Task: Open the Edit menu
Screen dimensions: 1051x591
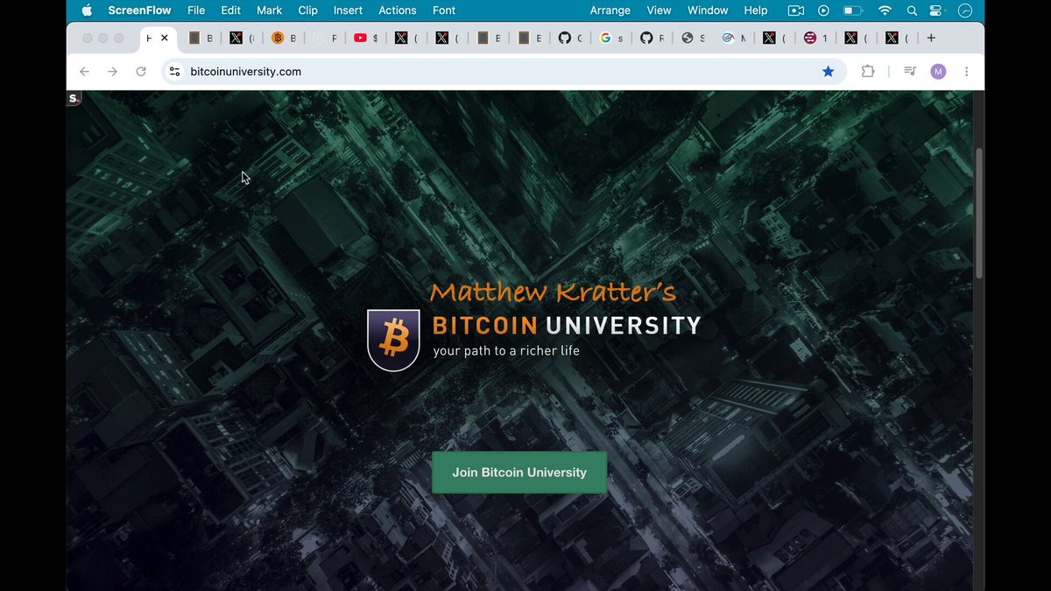Action: (231, 11)
